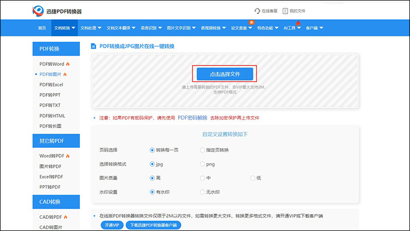This screenshot has width=410, height=231.
Task: Open the 在线客服 link
Action: 270,11
